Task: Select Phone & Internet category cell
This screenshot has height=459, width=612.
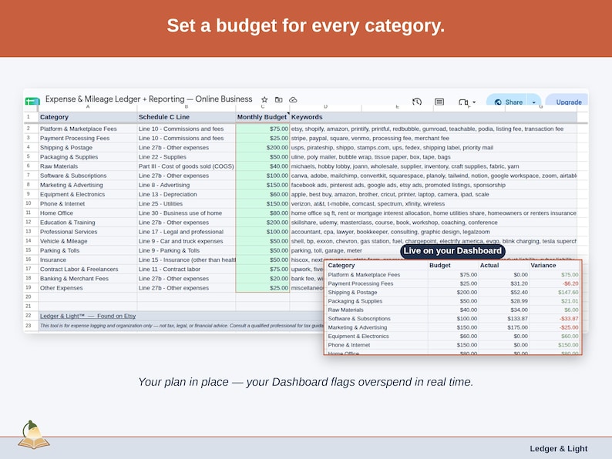Action: [88, 203]
